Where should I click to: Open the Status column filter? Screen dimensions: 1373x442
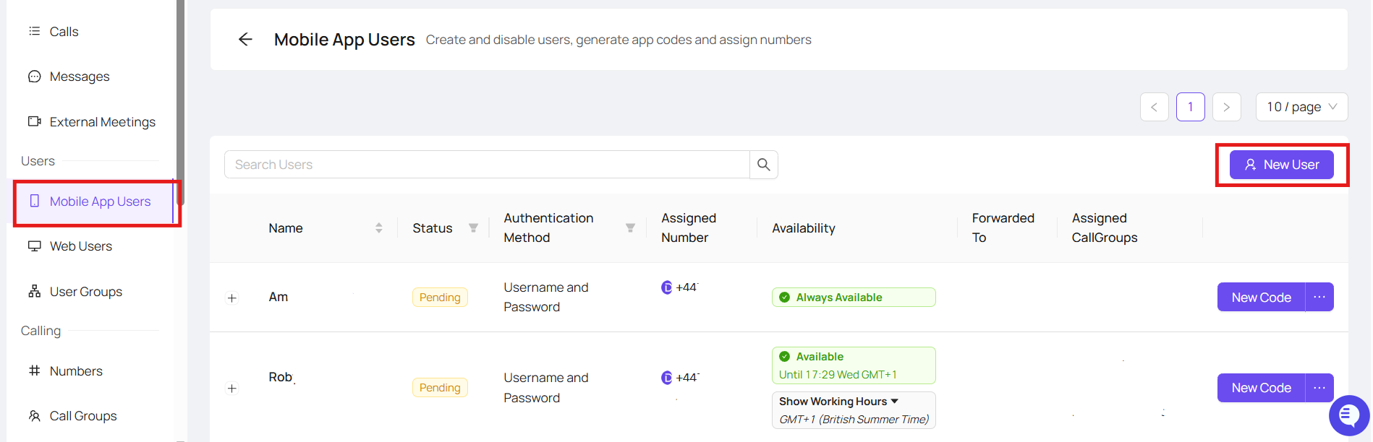coord(473,228)
